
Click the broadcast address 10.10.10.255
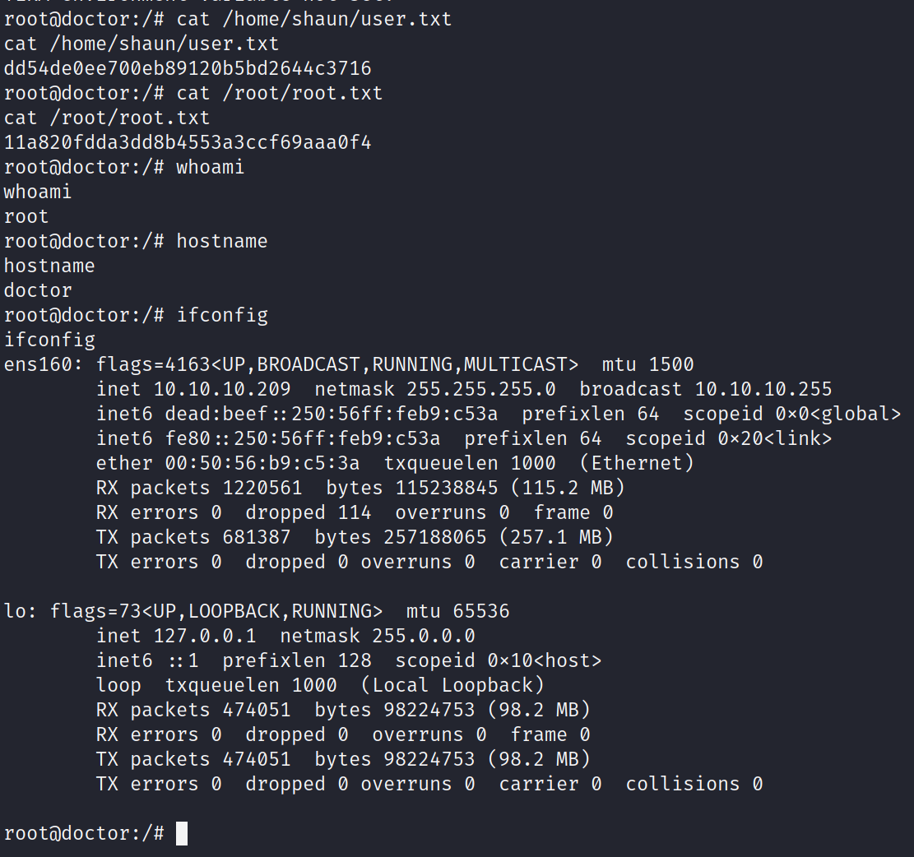point(763,389)
